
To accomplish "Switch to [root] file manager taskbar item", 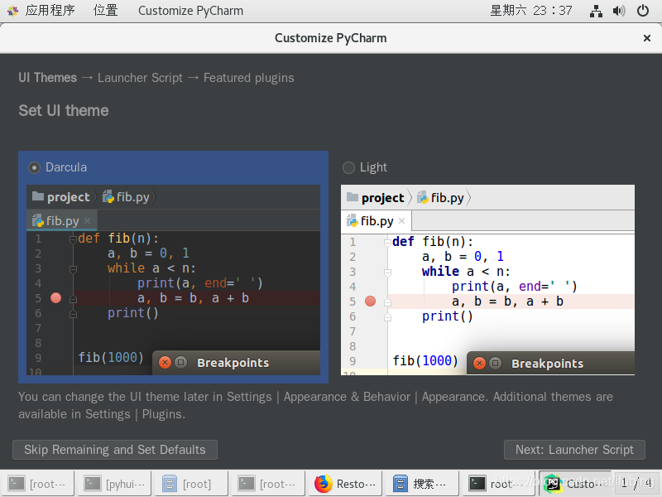I will [191, 484].
